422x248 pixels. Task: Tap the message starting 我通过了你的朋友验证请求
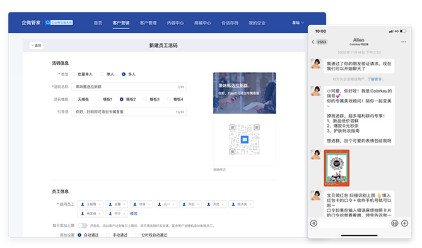pos(359,66)
